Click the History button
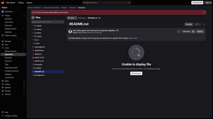 [200, 32]
